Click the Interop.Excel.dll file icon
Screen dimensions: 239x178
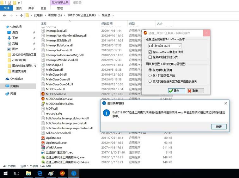pos(43,31)
